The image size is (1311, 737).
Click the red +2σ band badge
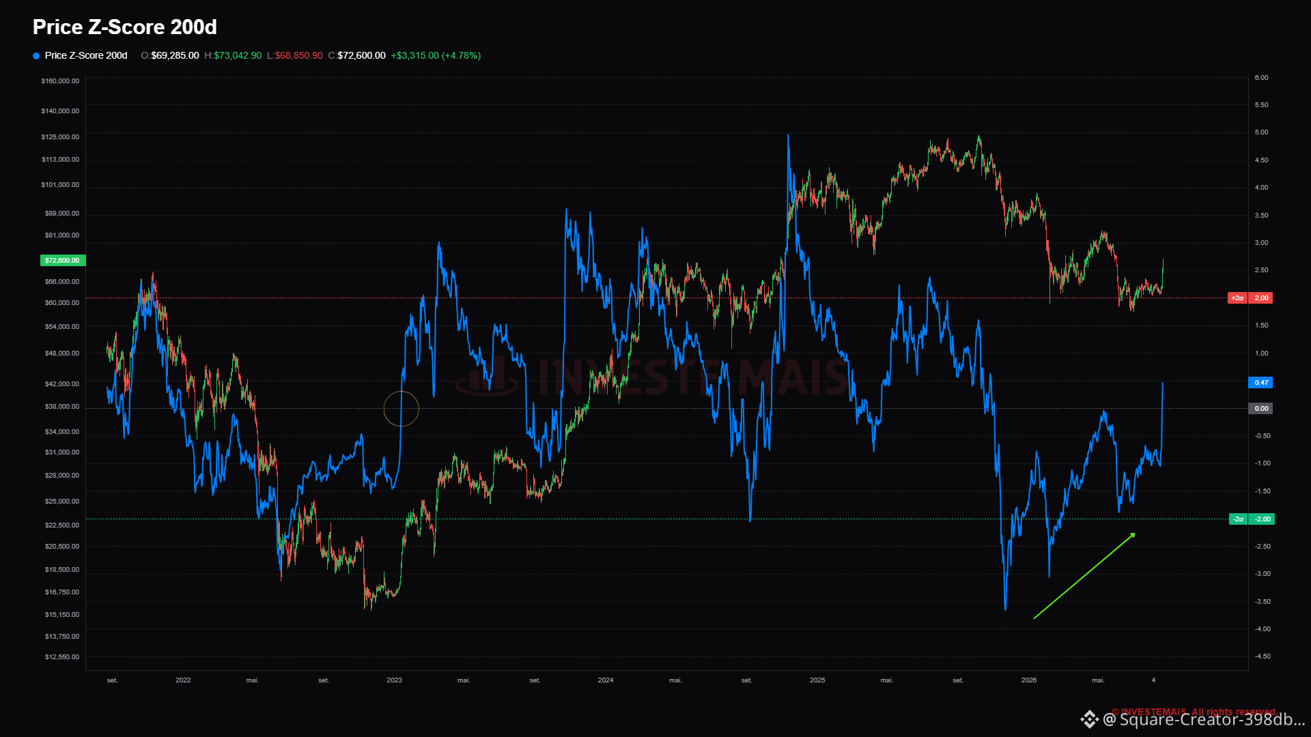click(1237, 298)
